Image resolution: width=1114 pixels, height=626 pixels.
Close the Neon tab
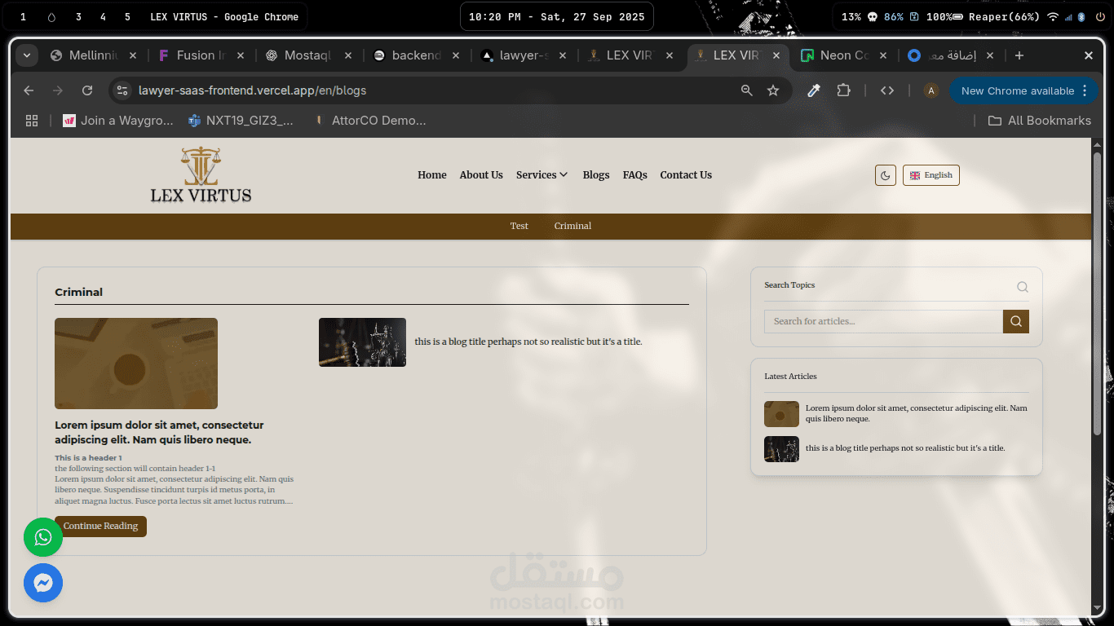coord(883,55)
